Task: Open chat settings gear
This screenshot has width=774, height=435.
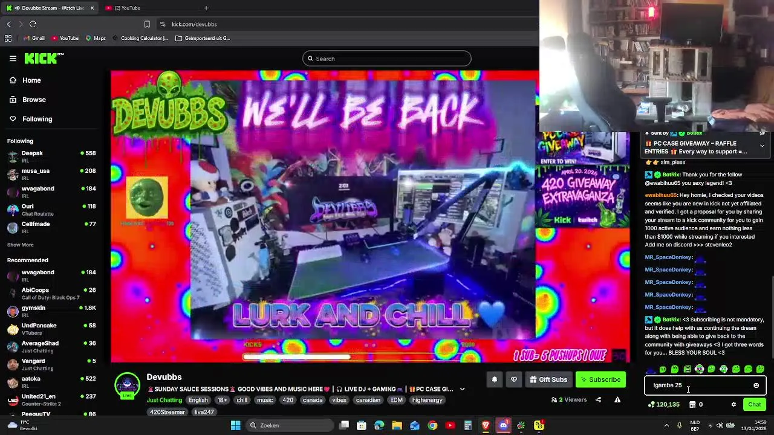Action: pyautogui.click(x=733, y=405)
